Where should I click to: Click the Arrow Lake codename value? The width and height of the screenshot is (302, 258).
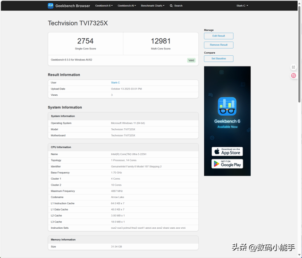coord(117,197)
